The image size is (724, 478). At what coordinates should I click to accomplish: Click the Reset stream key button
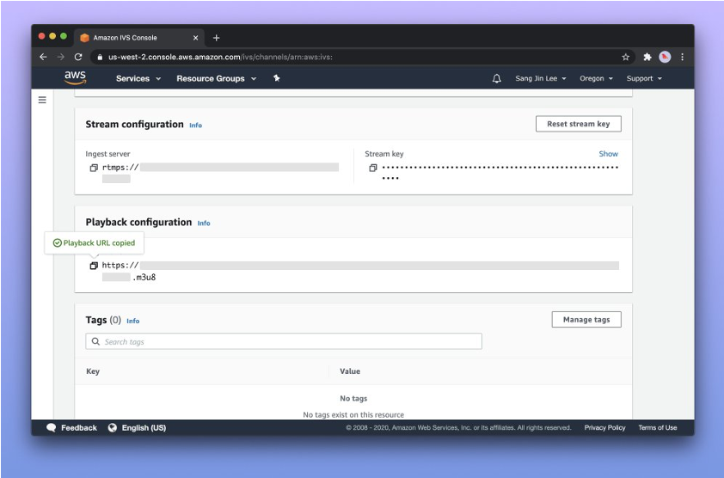click(x=578, y=124)
